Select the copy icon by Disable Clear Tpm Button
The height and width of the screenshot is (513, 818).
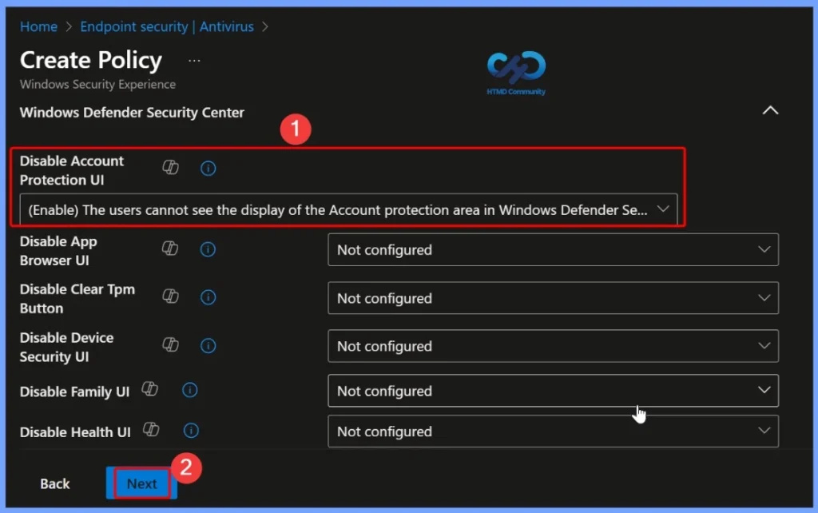click(x=170, y=297)
